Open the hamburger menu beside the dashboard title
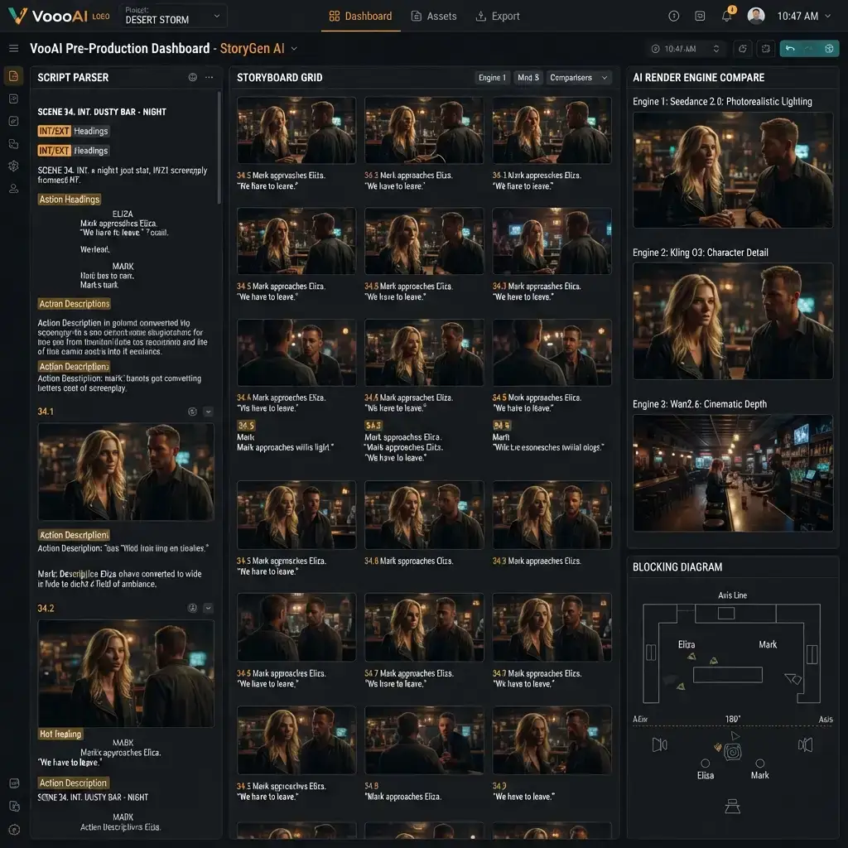The image size is (848, 848). 13,49
